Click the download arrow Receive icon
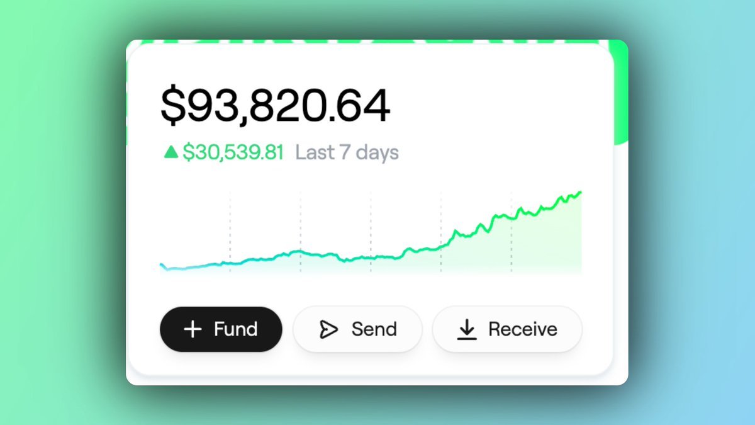This screenshot has width=755, height=425. [x=466, y=329]
